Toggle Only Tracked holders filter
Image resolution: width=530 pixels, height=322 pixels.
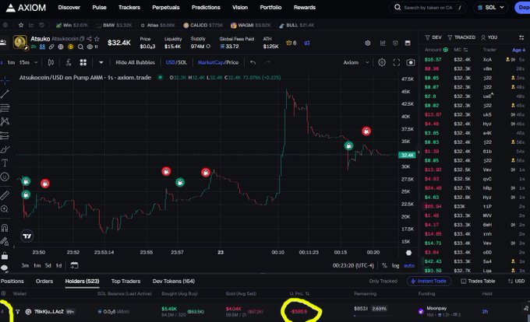coord(383,282)
